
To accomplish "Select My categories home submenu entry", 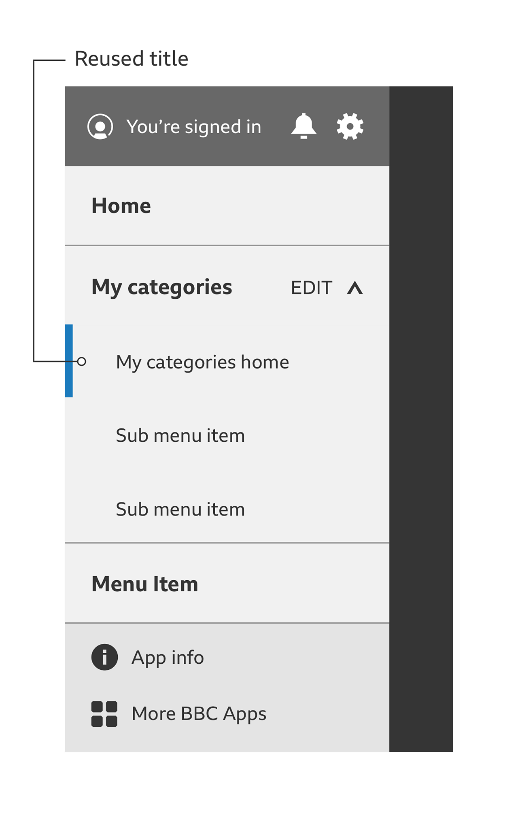I will 202,362.
